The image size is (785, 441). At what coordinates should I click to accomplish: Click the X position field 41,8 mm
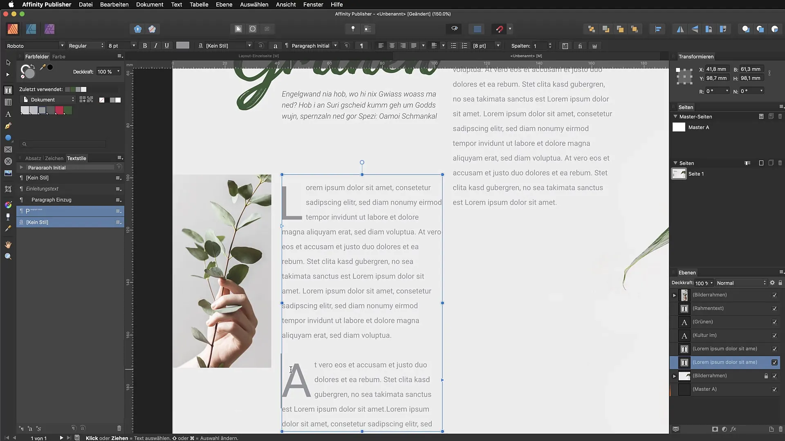pos(717,69)
